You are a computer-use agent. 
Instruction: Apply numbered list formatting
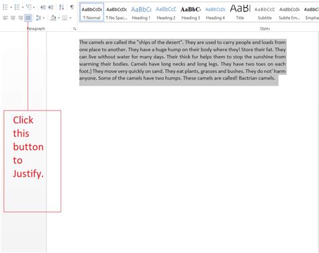pyautogui.click(x=17, y=7)
